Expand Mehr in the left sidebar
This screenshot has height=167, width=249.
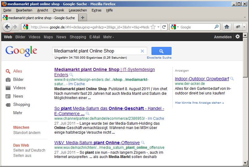tap(18, 113)
